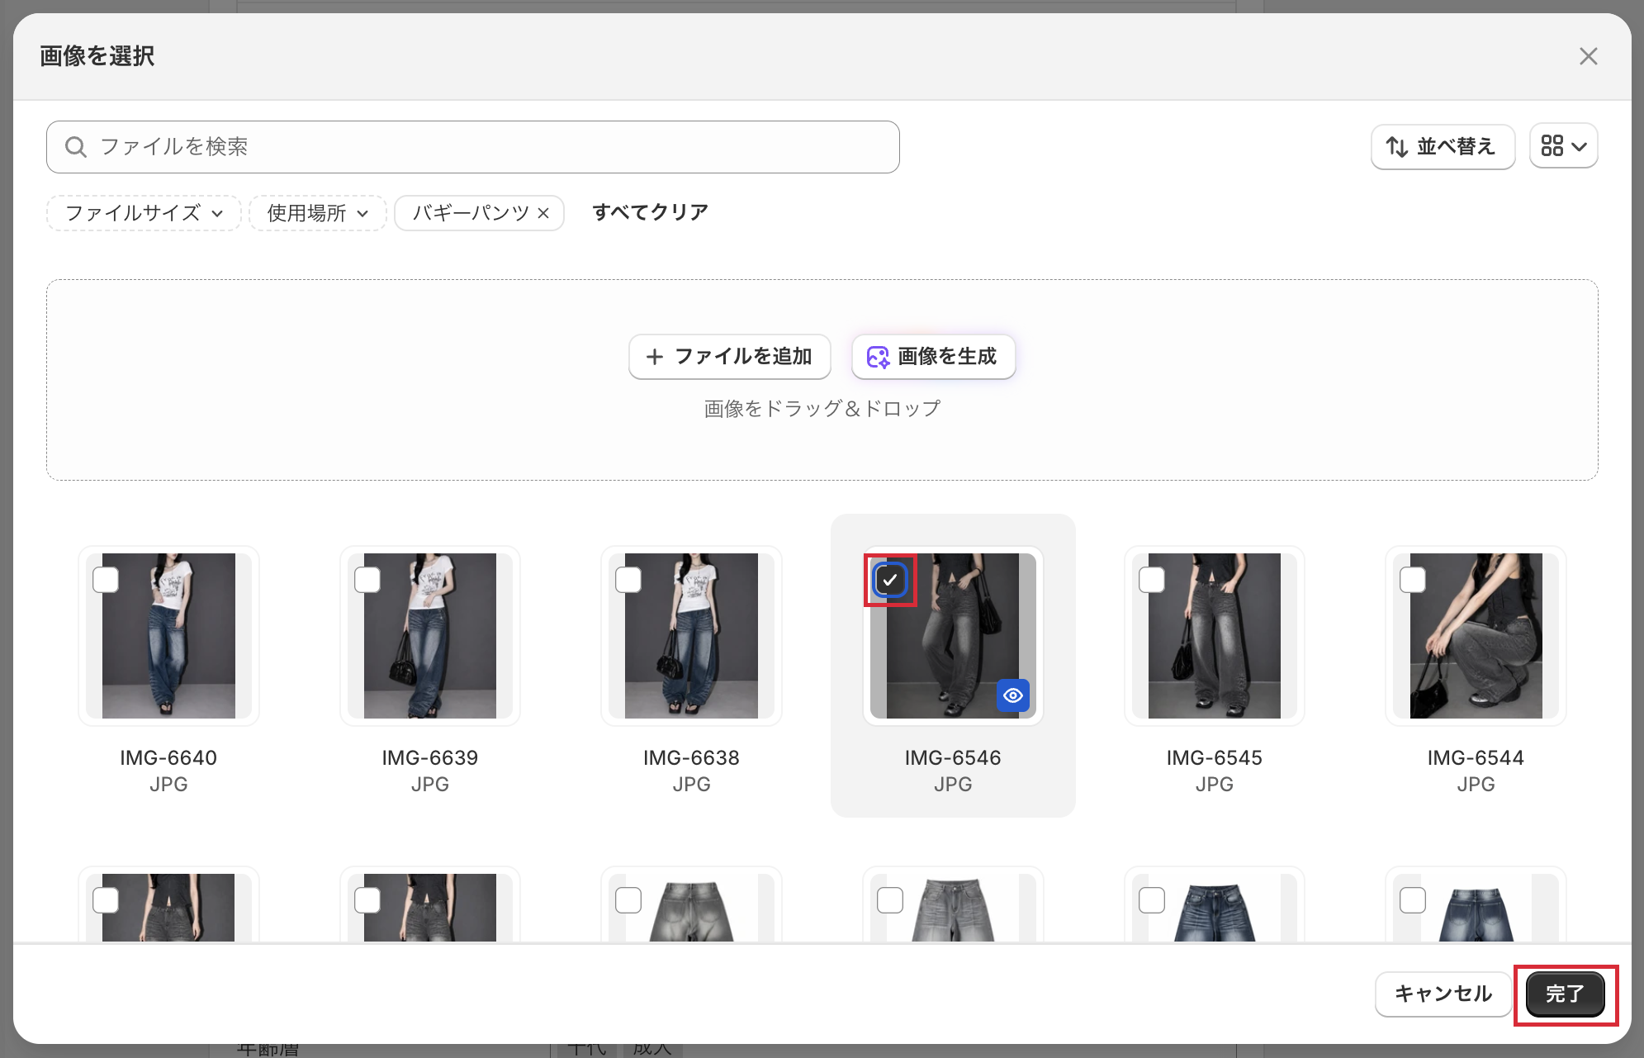The width and height of the screenshot is (1644, 1058).
Task: Click the IMG-6545 file name
Action: 1215,757
